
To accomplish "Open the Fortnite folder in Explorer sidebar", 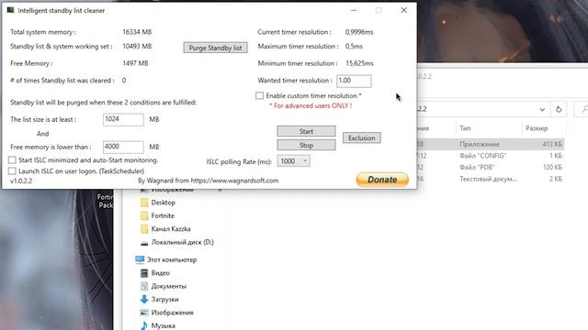I will [x=163, y=216].
